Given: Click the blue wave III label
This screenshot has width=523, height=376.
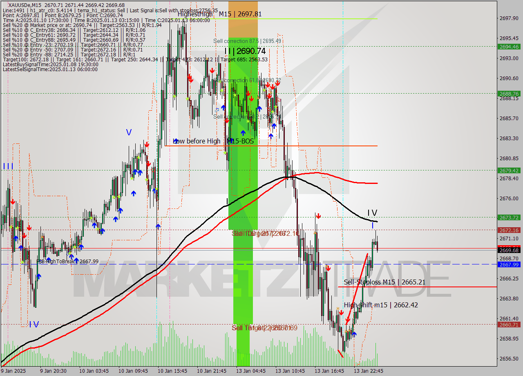Looking at the screenshot, I should (8, 166).
